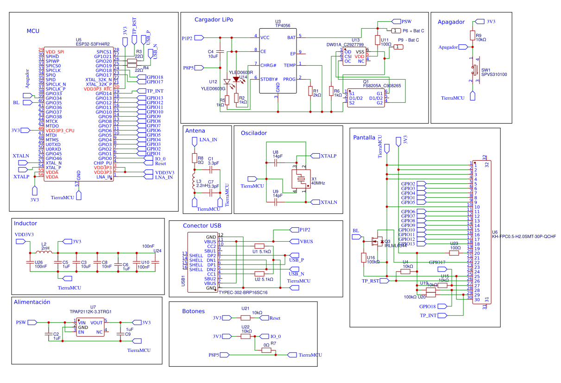Click the LED U12 YLED0603G symbol
The image size is (561, 383).
click(227, 82)
